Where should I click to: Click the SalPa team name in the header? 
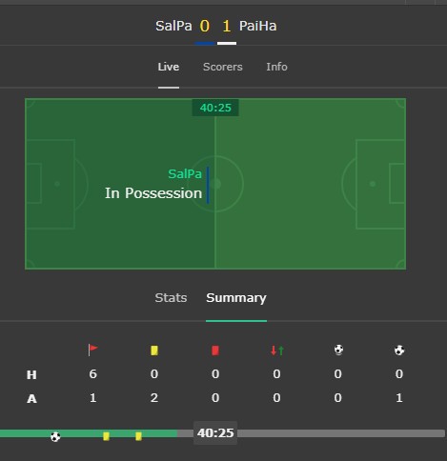coord(173,26)
